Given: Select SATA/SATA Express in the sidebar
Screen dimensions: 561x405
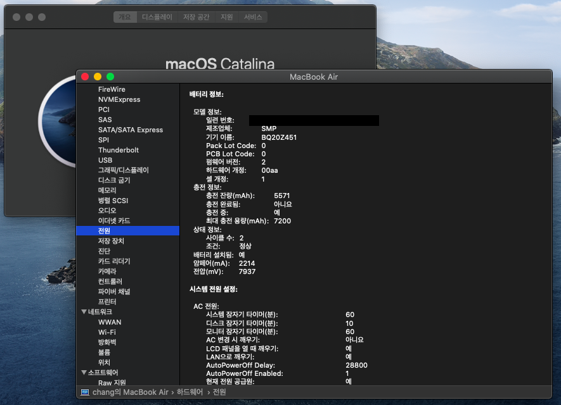Looking at the screenshot, I should pyautogui.click(x=131, y=130).
